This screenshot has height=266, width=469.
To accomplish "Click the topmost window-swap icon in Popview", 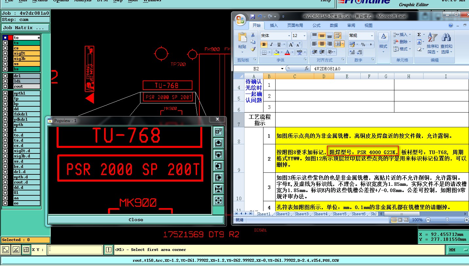I will (218, 132).
